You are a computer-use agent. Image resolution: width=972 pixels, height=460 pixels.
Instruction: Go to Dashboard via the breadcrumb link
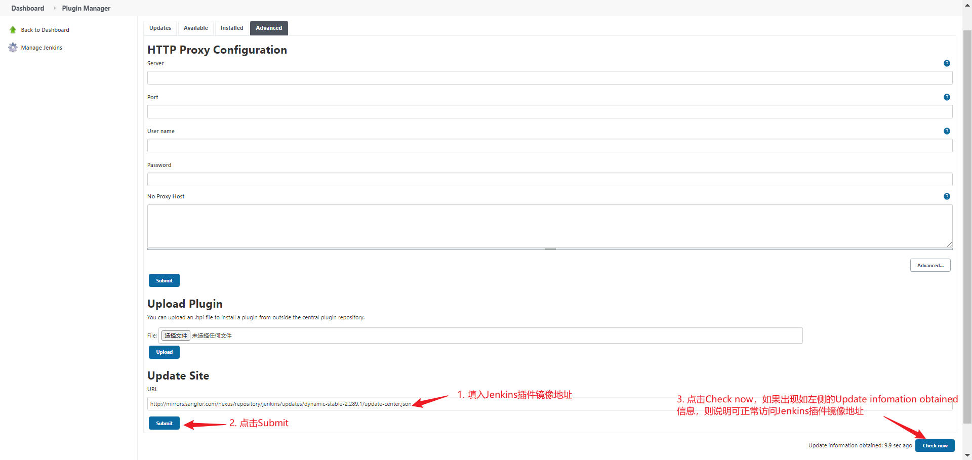click(x=28, y=8)
